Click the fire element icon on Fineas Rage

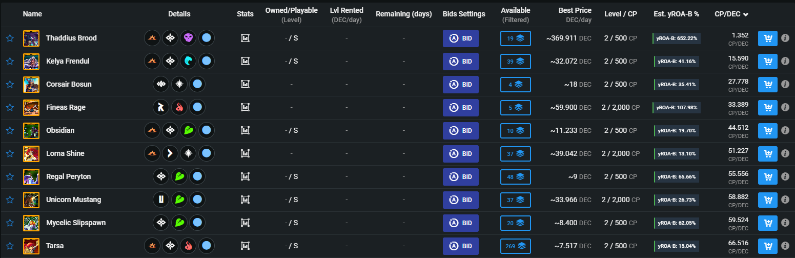click(179, 107)
